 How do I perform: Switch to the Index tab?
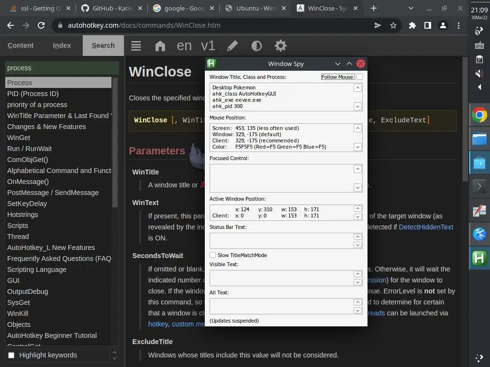click(62, 45)
